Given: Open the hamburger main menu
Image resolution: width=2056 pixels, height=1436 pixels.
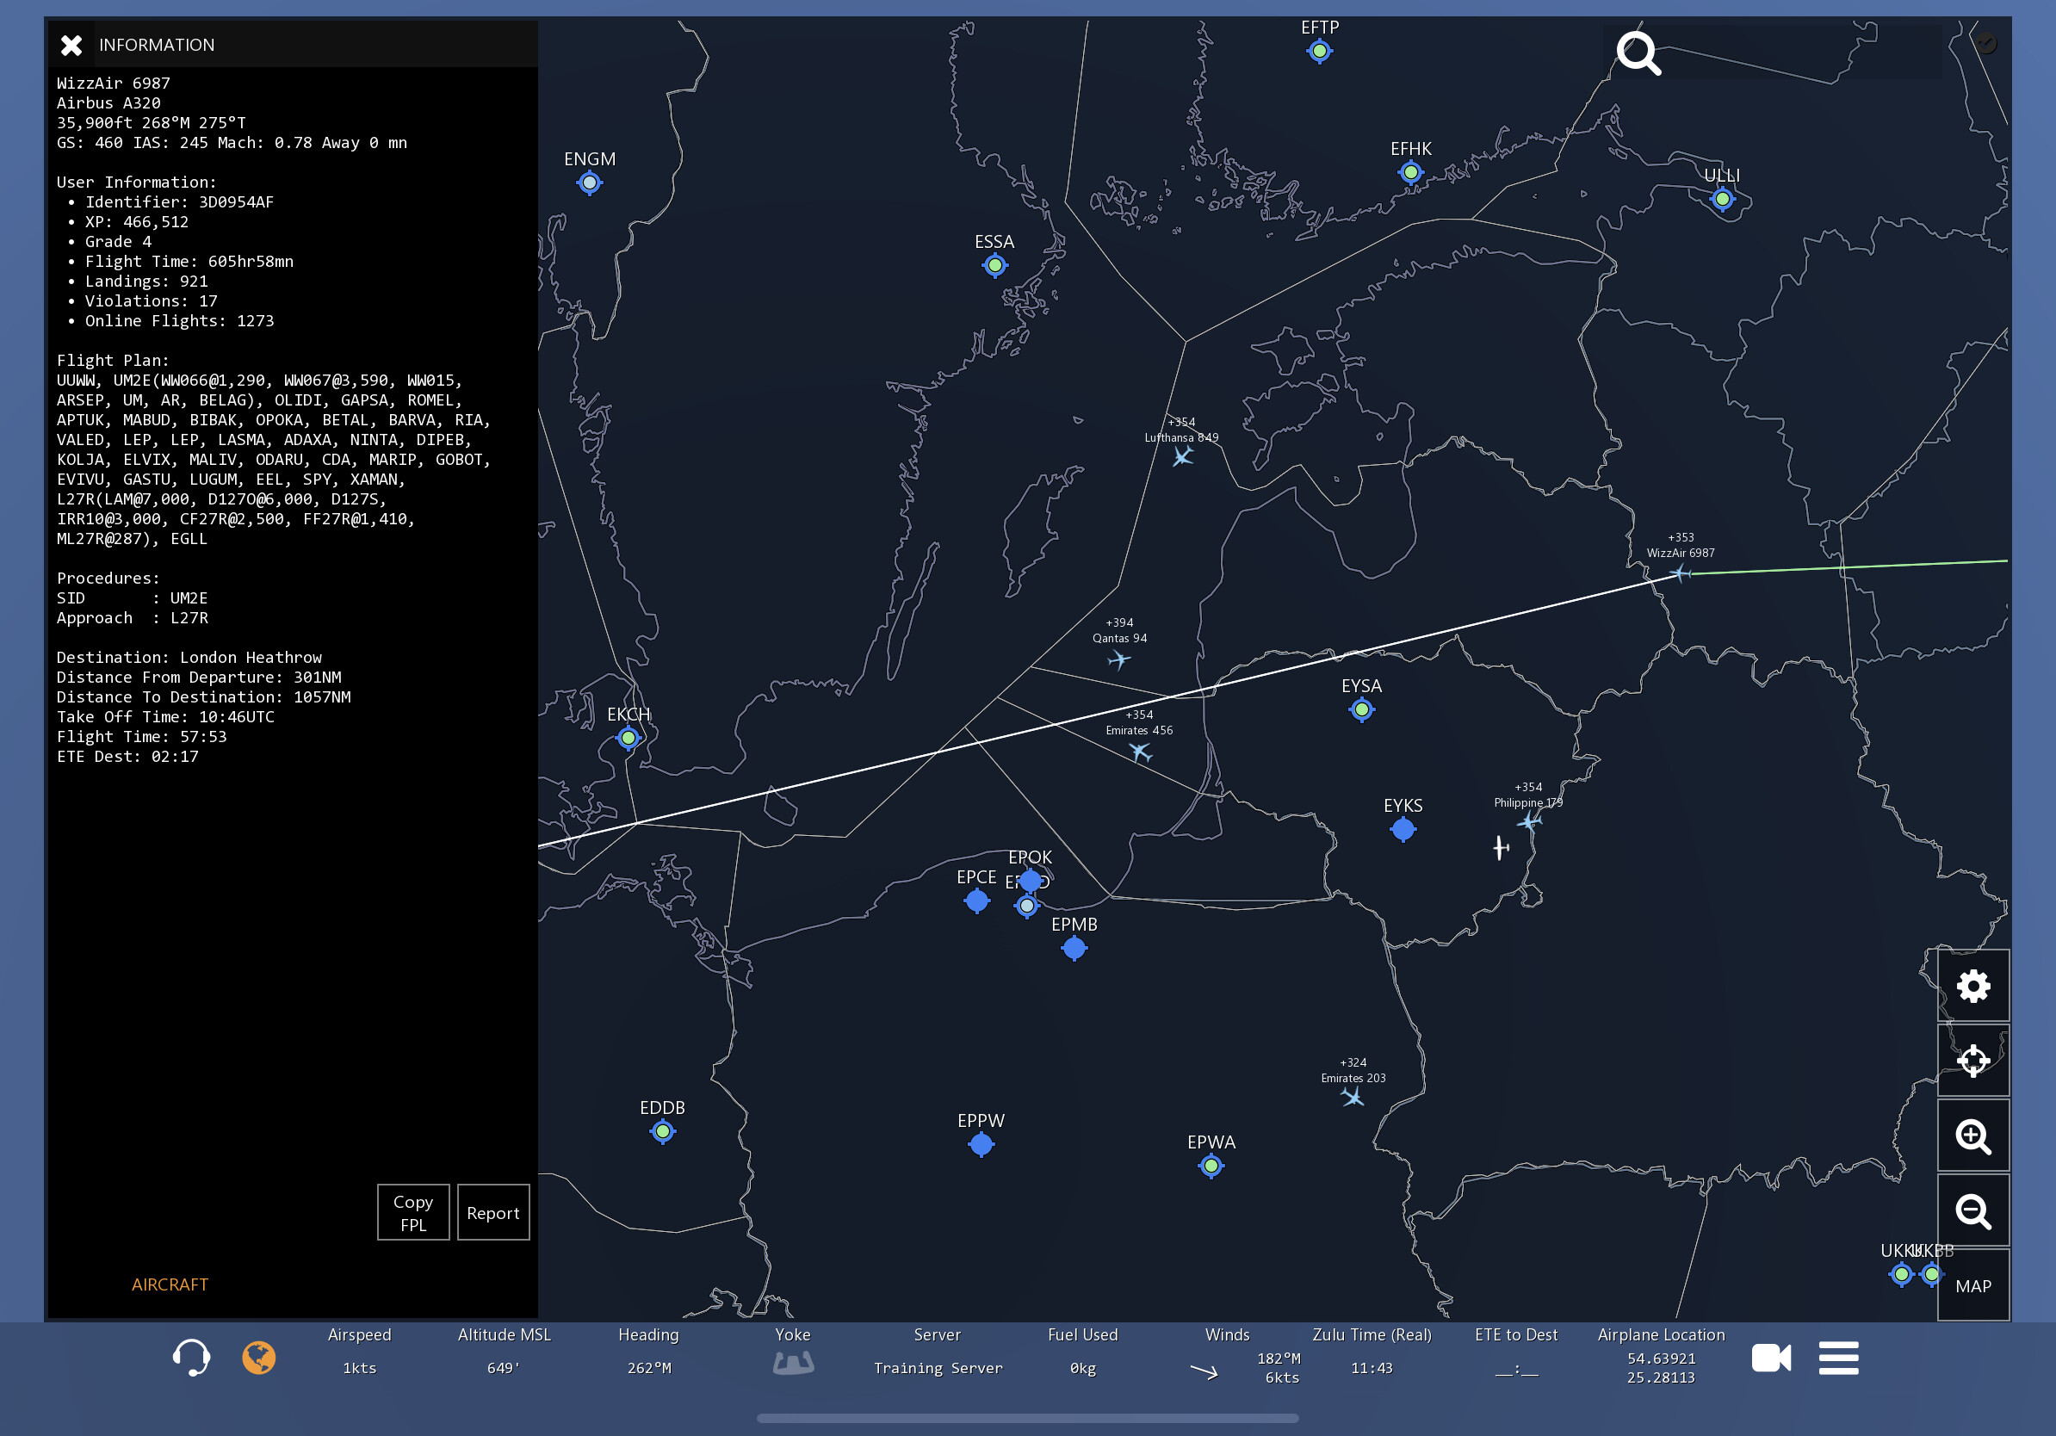Looking at the screenshot, I should (x=1837, y=1357).
